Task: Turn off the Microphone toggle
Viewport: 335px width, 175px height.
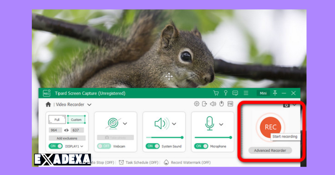Action: coord(201,146)
